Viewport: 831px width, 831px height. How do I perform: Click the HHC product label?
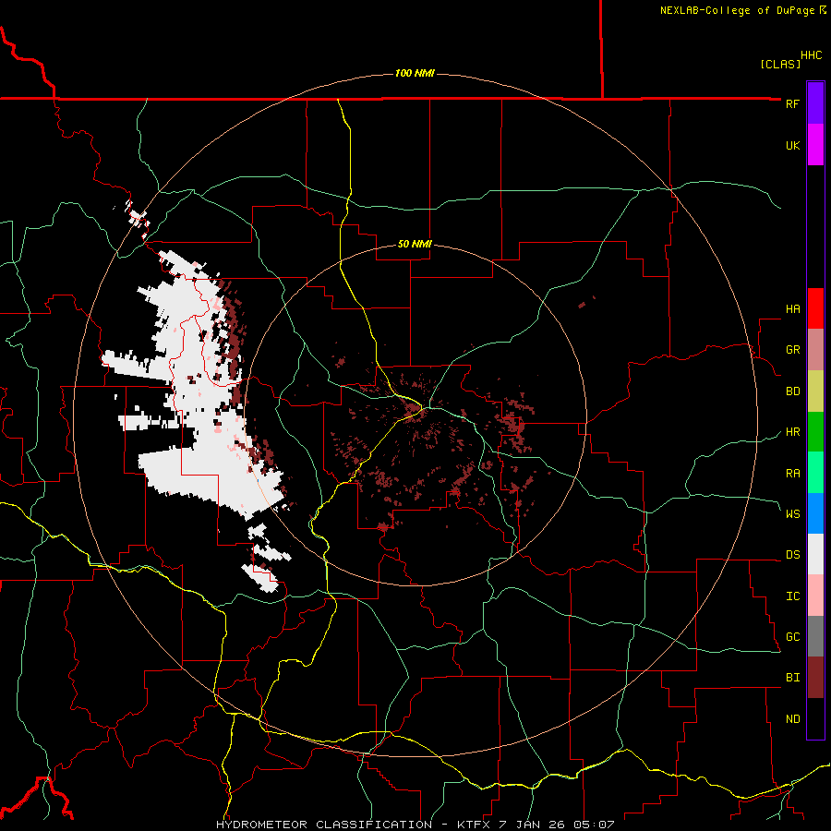click(x=811, y=55)
